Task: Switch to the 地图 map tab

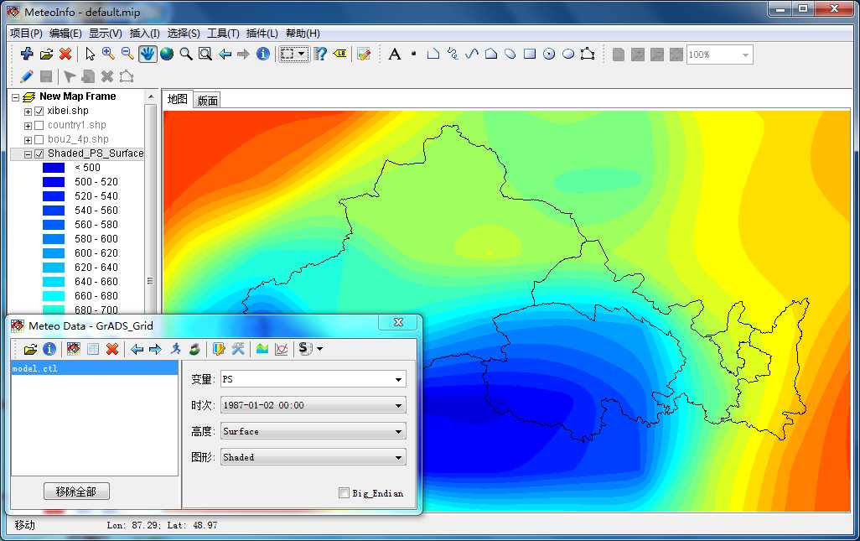Action: point(178,99)
